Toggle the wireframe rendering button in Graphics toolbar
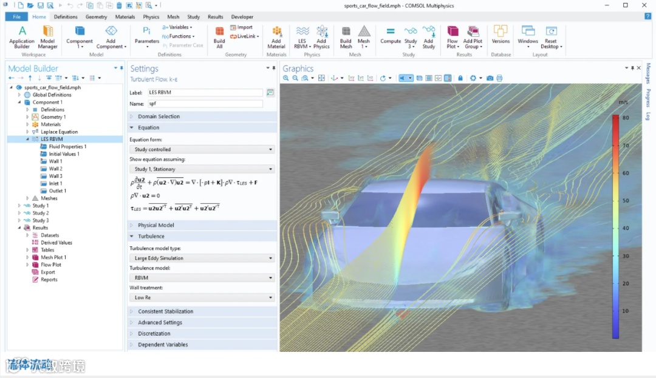 point(429,78)
